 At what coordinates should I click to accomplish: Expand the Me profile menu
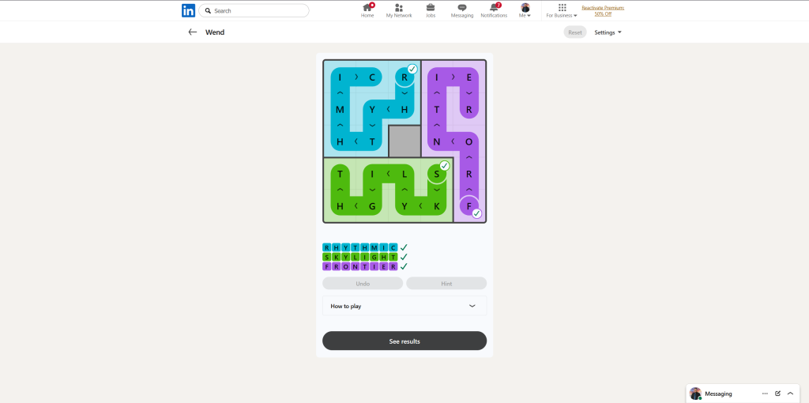pyautogui.click(x=525, y=10)
